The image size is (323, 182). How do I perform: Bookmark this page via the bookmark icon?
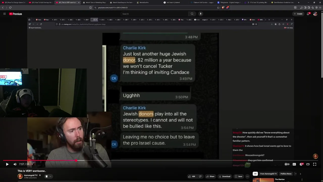click(90, 8)
